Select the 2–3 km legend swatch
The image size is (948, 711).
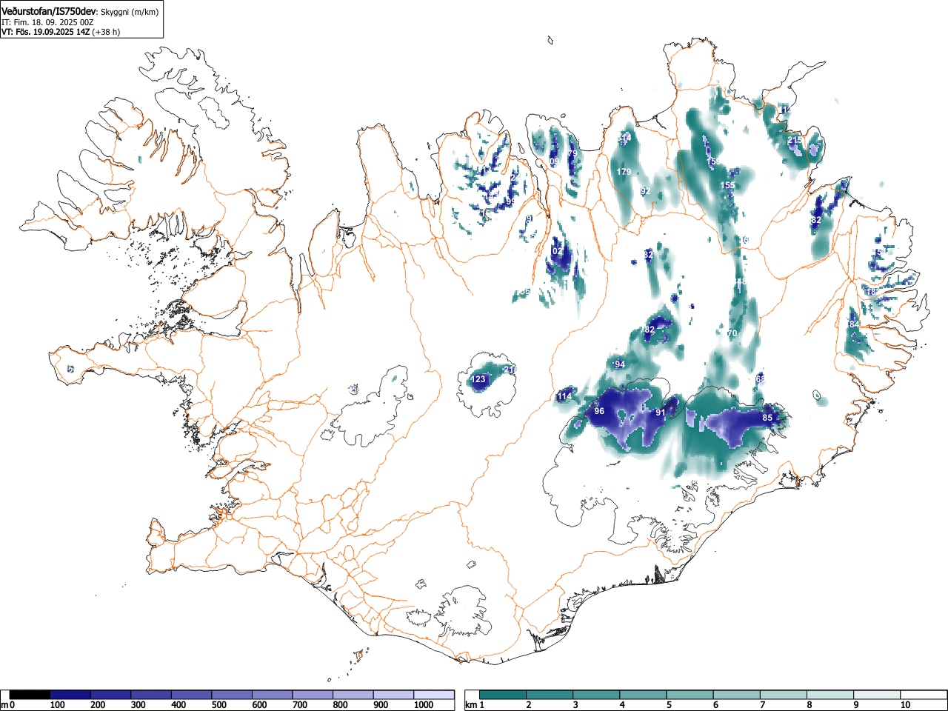click(x=550, y=695)
